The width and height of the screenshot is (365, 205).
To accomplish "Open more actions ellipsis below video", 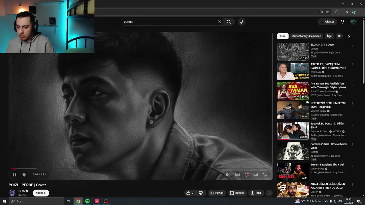I will (x=269, y=193).
